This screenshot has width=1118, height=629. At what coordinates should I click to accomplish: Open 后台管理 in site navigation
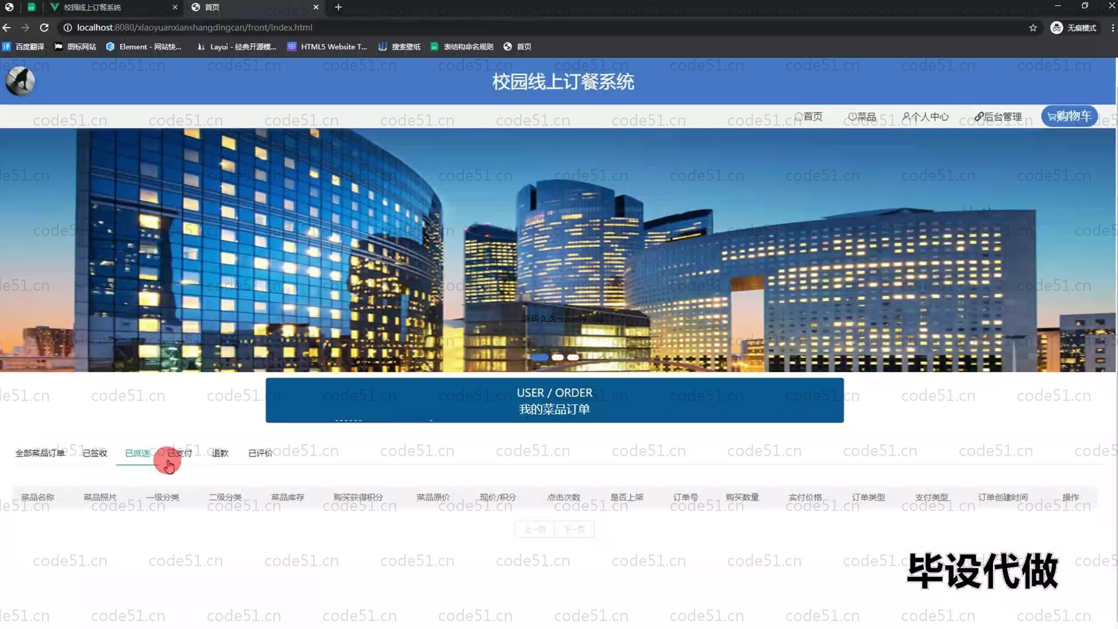(x=998, y=117)
